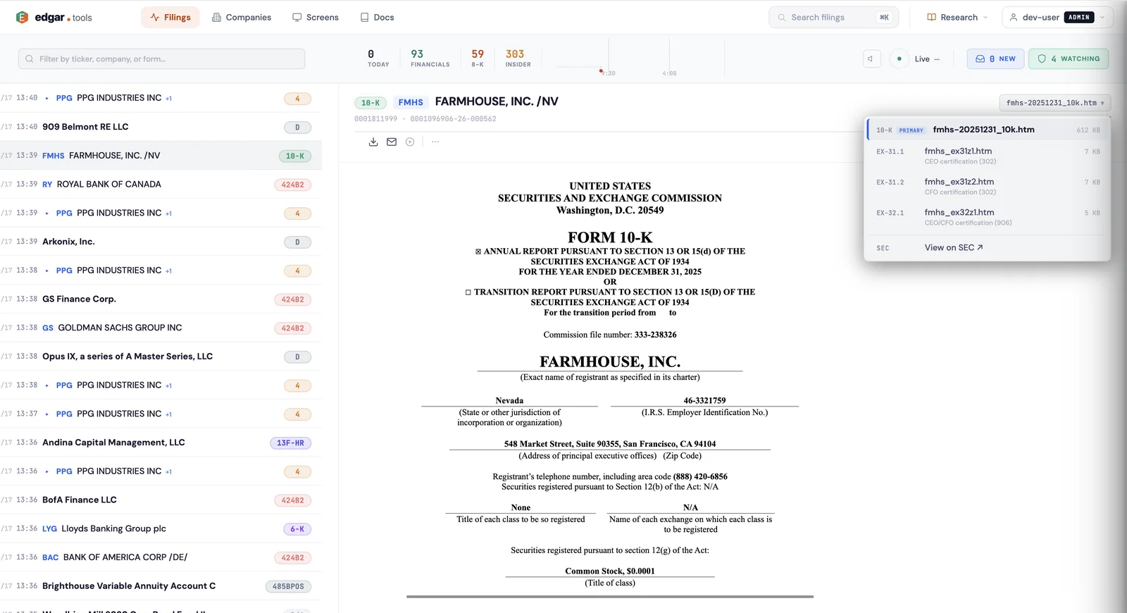Select the 93 Financials counter
Viewport: 1127px width, 613px height.
[430, 58]
